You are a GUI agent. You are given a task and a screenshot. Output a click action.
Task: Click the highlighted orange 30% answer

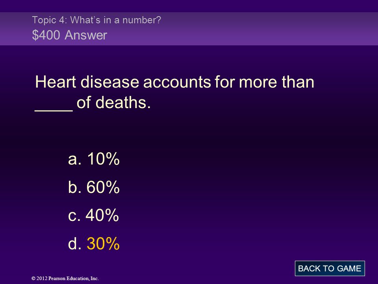[103, 243]
